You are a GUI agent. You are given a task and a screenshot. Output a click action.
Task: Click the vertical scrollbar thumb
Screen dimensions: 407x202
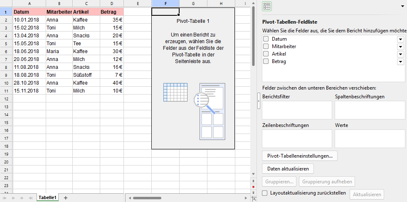coord(253,36)
